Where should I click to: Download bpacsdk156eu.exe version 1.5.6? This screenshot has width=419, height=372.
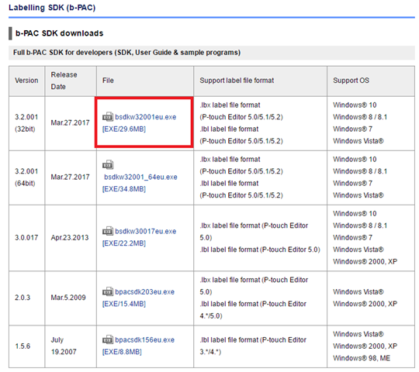[x=144, y=340]
